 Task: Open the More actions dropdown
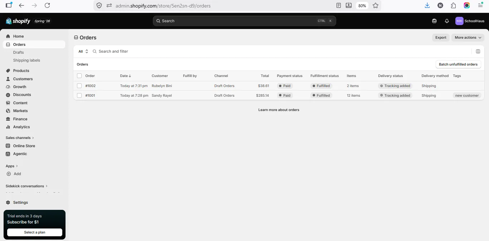(468, 38)
